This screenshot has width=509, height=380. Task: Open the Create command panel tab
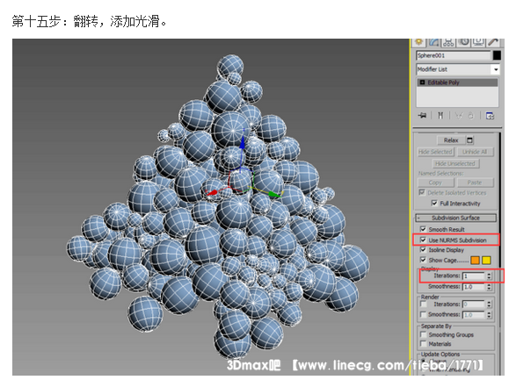418,42
